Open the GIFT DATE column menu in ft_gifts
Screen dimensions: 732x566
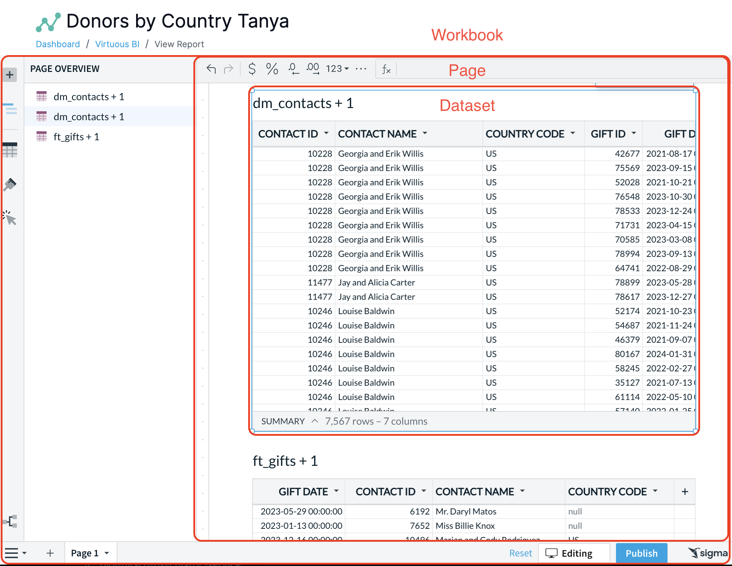[336, 491]
